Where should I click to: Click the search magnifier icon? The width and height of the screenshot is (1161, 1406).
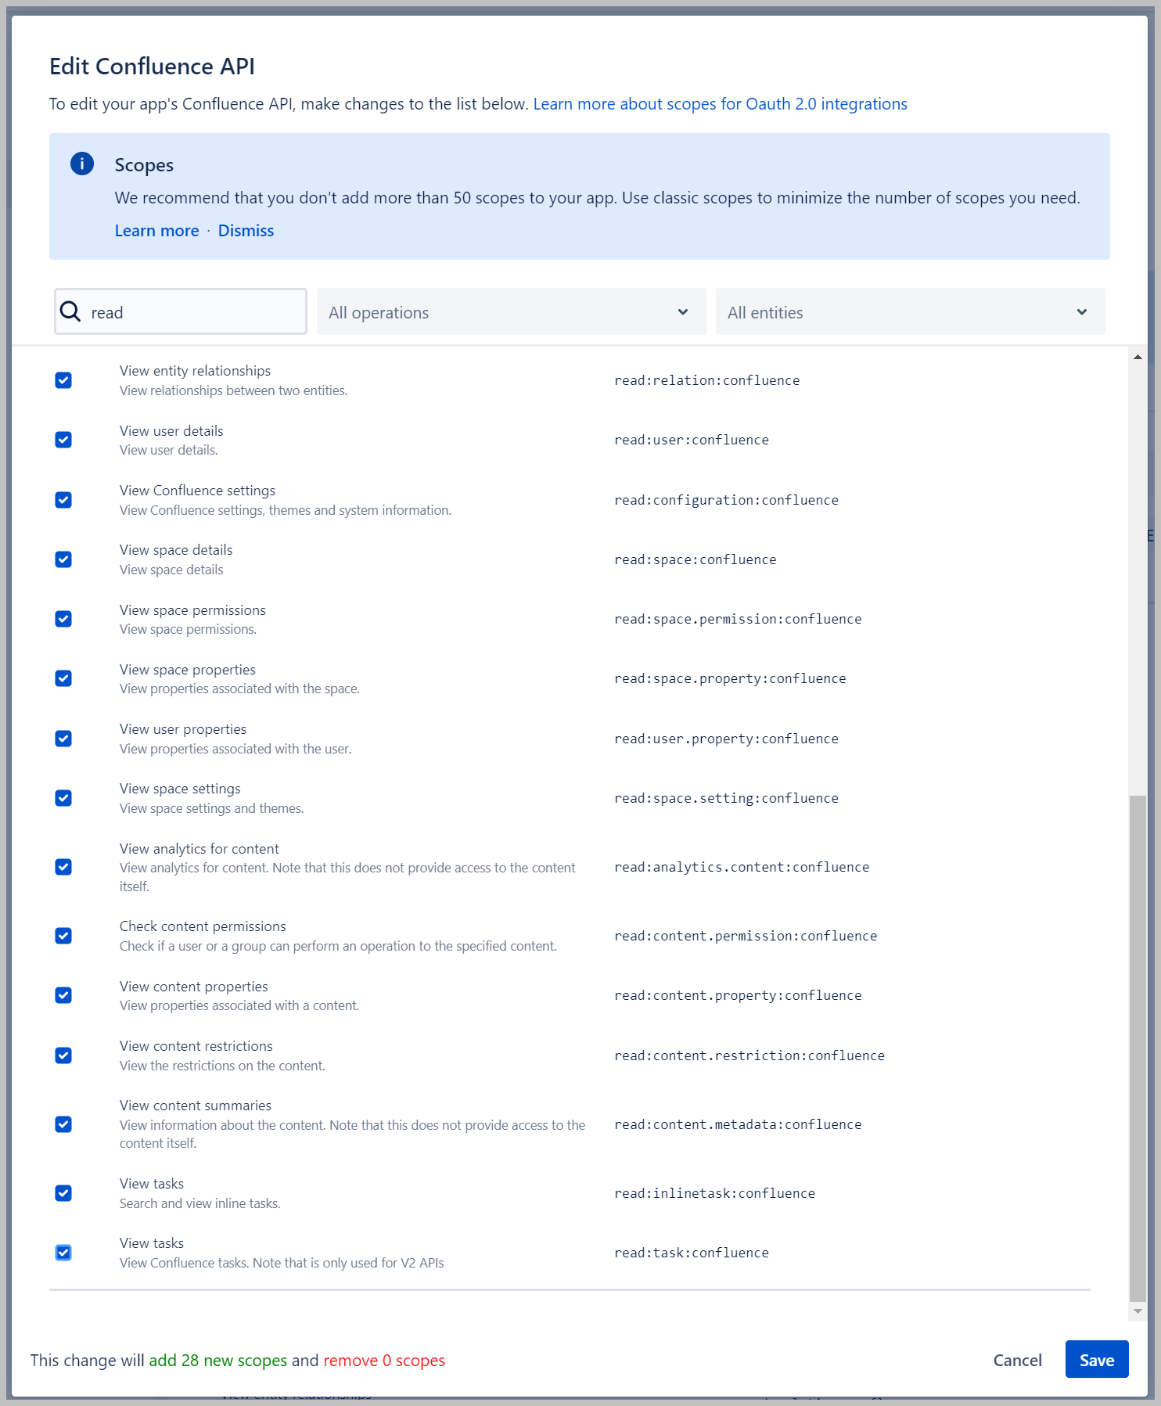(x=70, y=311)
